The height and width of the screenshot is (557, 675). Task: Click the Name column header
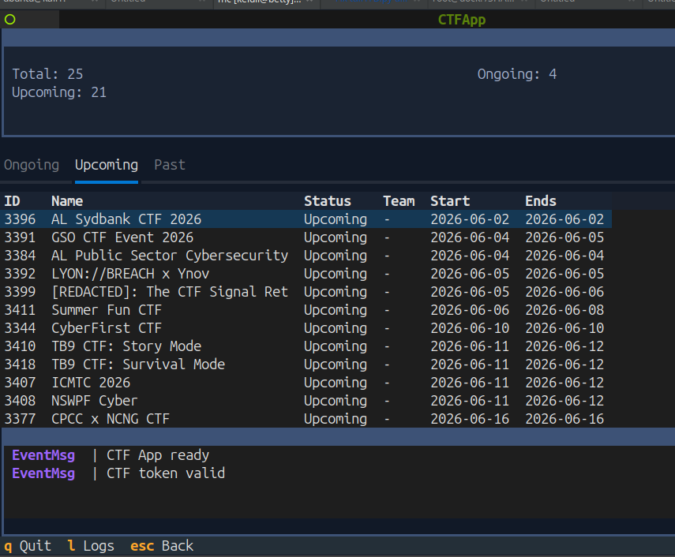[x=67, y=201]
